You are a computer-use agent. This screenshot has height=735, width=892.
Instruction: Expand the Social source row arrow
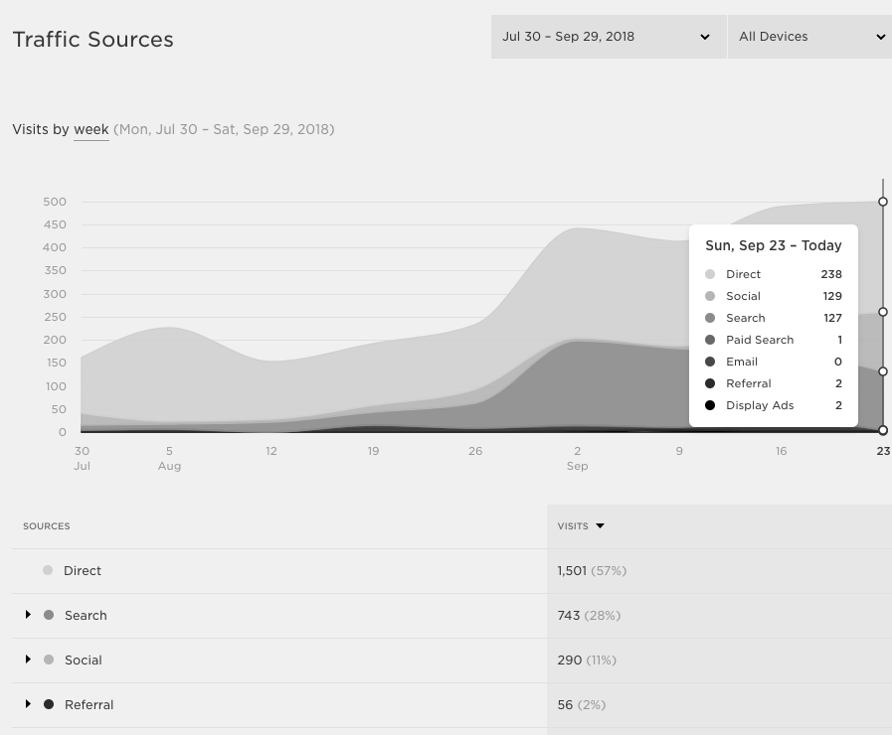pos(28,660)
